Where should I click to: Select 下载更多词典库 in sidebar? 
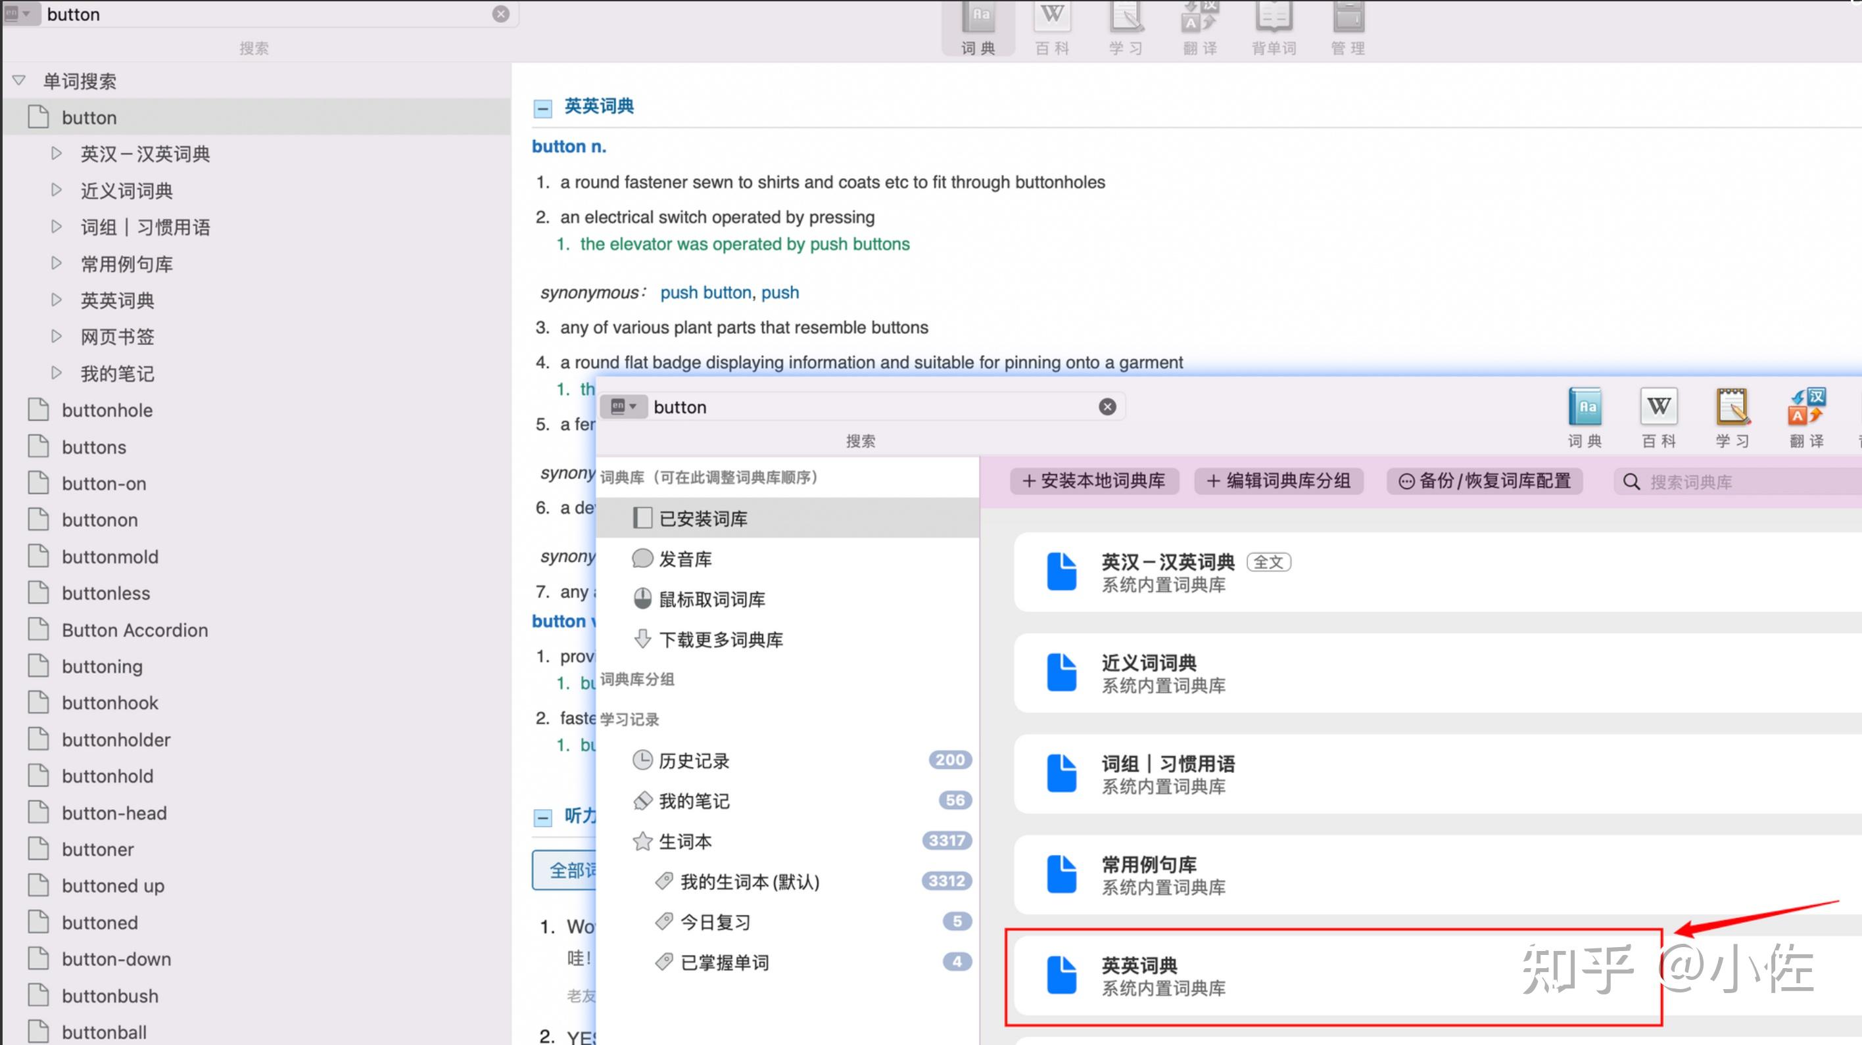[788, 639]
